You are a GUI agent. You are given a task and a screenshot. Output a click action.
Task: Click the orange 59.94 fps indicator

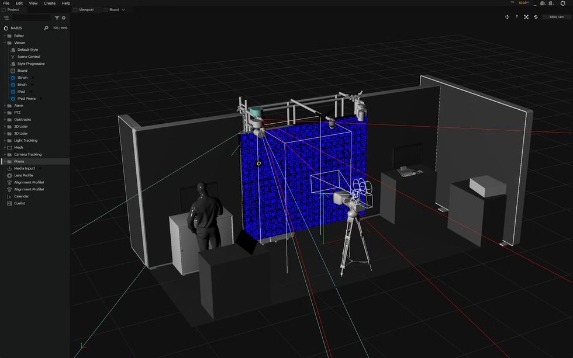522,2
